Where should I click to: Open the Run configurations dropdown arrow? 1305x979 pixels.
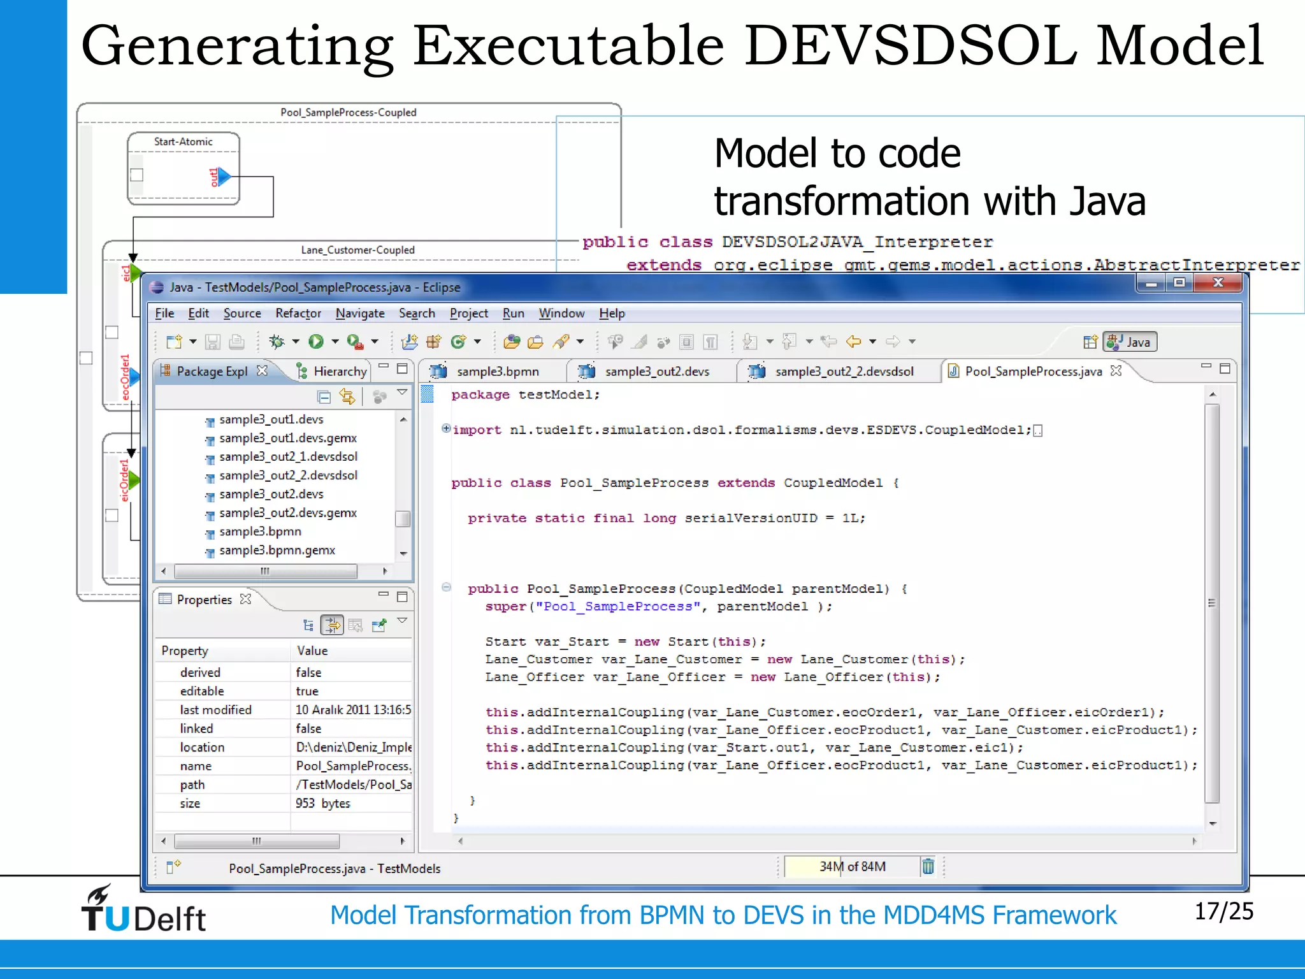(x=335, y=342)
